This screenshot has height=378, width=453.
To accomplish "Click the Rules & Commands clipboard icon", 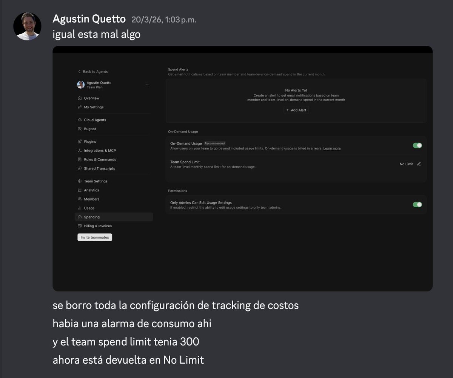I will pyautogui.click(x=80, y=160).
